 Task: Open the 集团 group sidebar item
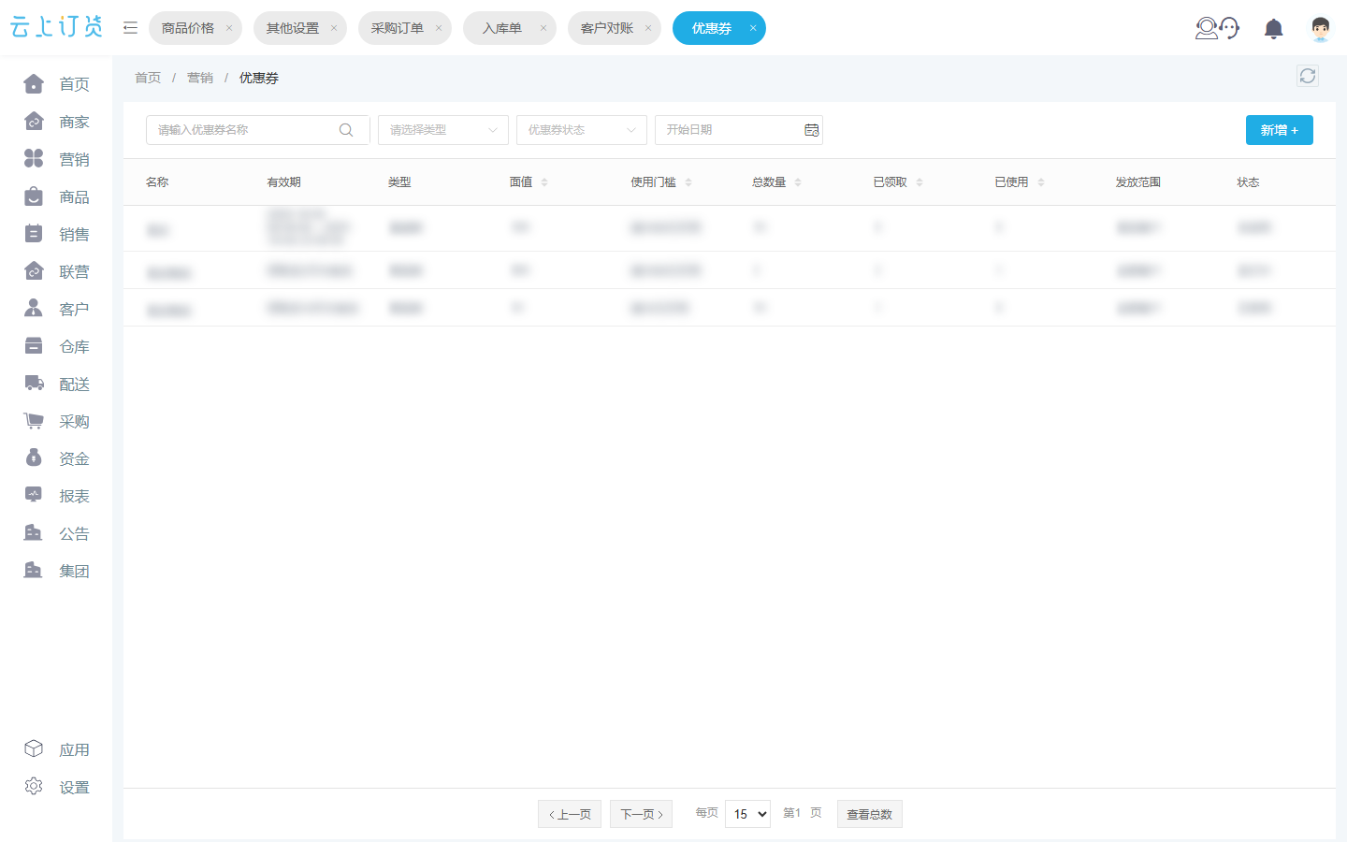pos(56,571)
